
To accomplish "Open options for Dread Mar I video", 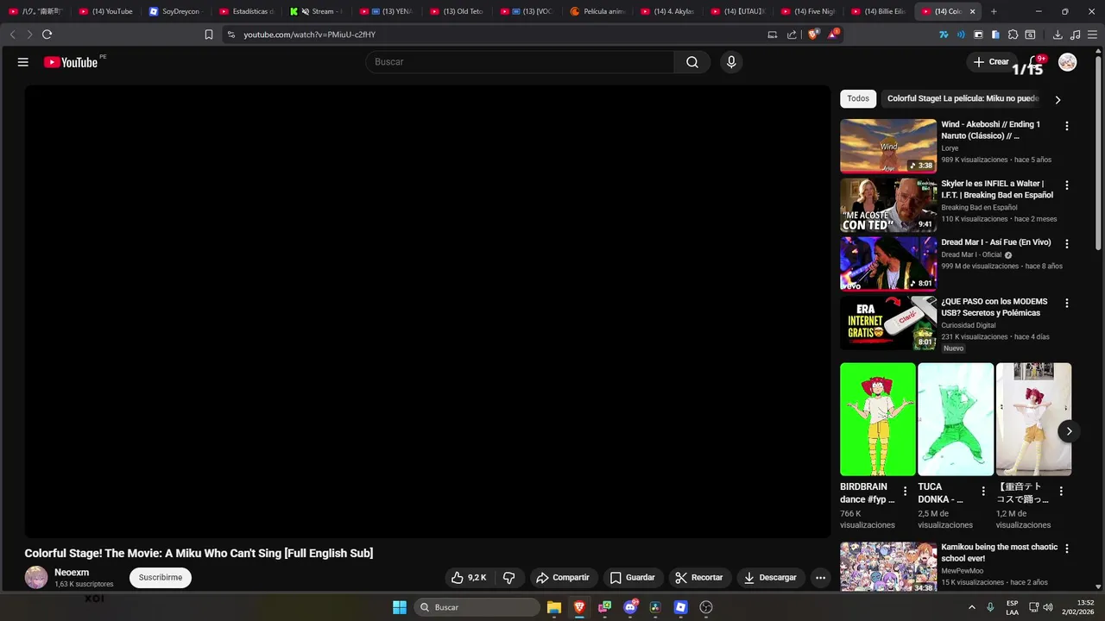I will coord(1067,244).
